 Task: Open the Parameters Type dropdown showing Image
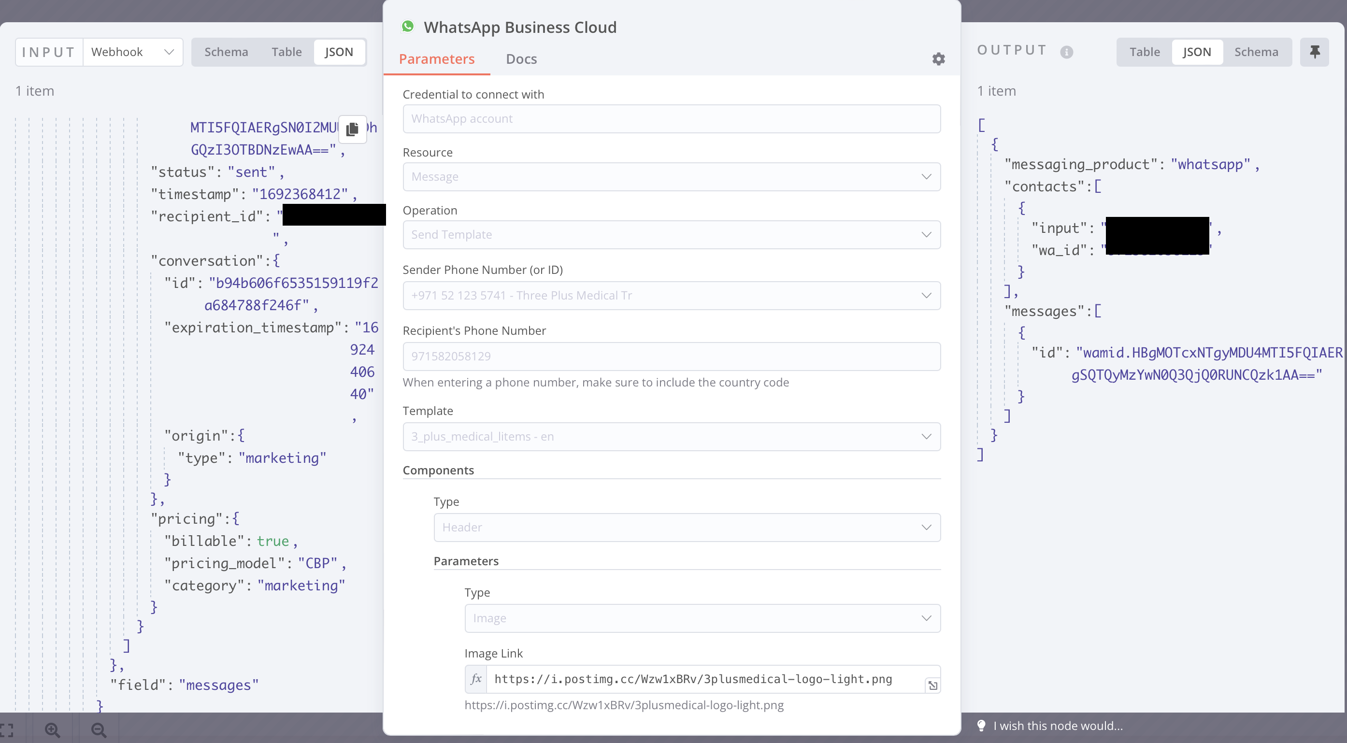click(x=702, y=618)
